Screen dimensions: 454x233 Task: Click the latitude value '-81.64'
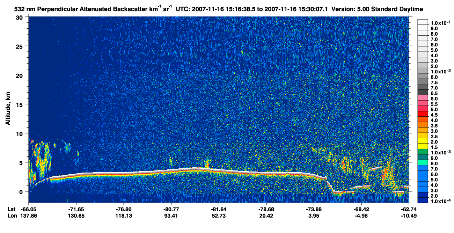click(x=219, y=209)
